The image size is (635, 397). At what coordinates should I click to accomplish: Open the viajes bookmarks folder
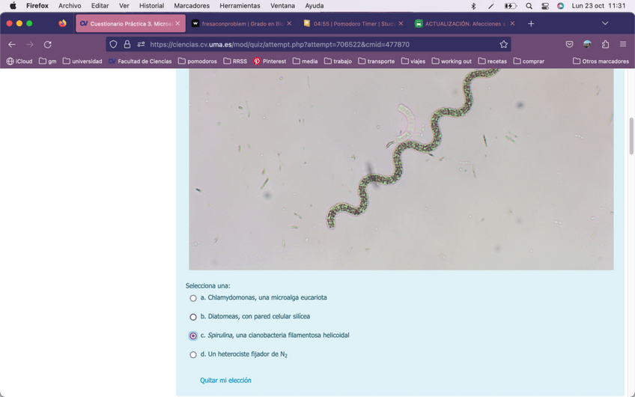[413, 61]
